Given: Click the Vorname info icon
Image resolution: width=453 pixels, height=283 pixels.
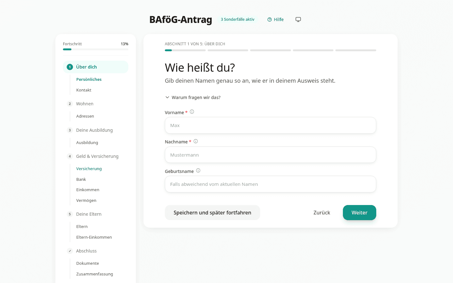Looking at the screenshot, I should point(192,112).
